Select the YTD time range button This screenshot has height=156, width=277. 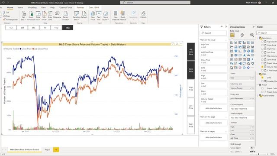tap(56, 28)
